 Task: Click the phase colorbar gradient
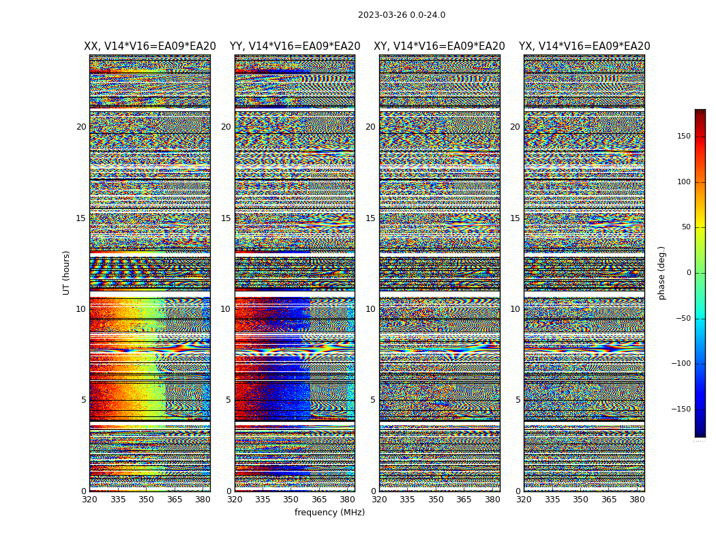[x=700, y=273]
